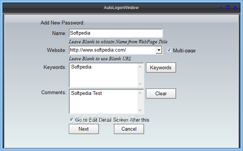The height and width of the screenshot is (151, 243).
Task: Click 'Leave Blank to use Blank URL' hint
Action: [x=100, y=59]
